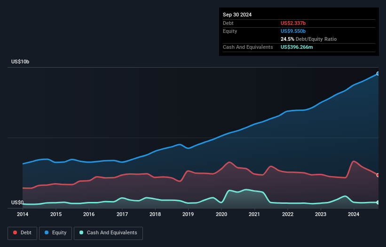Viewport: 386px width, 247px height.
Task: Click the 2021 x-axis label
Action: point(254,214)
